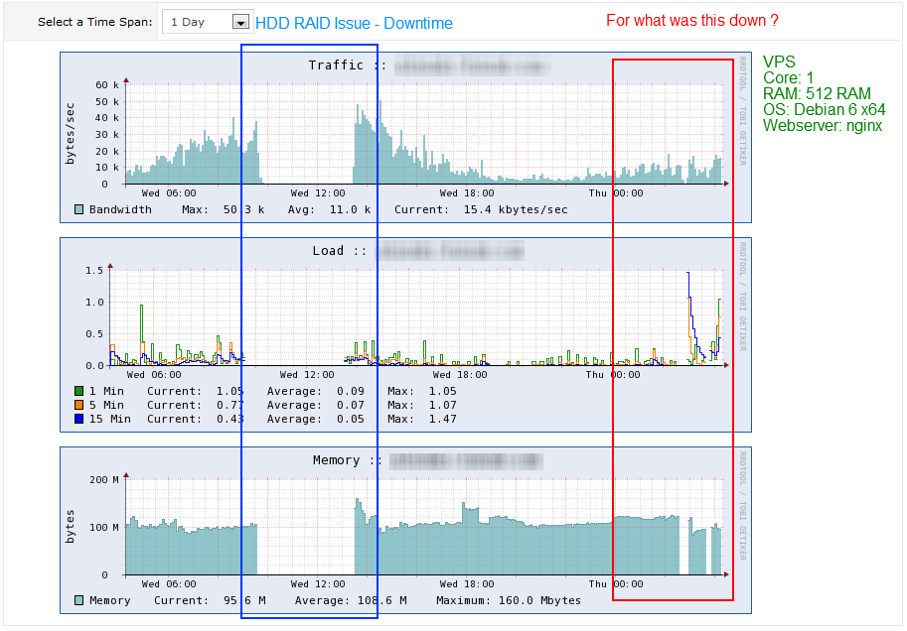Viewport: 907px width, 631px height.
Task: Click the blue 15 Min legend square
Action: [x=79, y=419]
